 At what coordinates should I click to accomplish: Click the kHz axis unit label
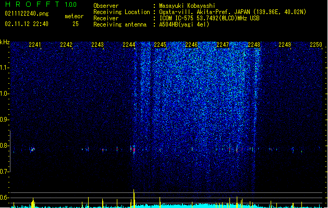[x=5, y=42]
